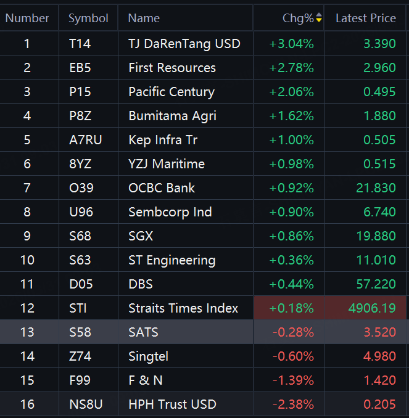The image size is (409, 418).
Task: Click the highlighted 4906.19 index value
Action: click(372, 308)
